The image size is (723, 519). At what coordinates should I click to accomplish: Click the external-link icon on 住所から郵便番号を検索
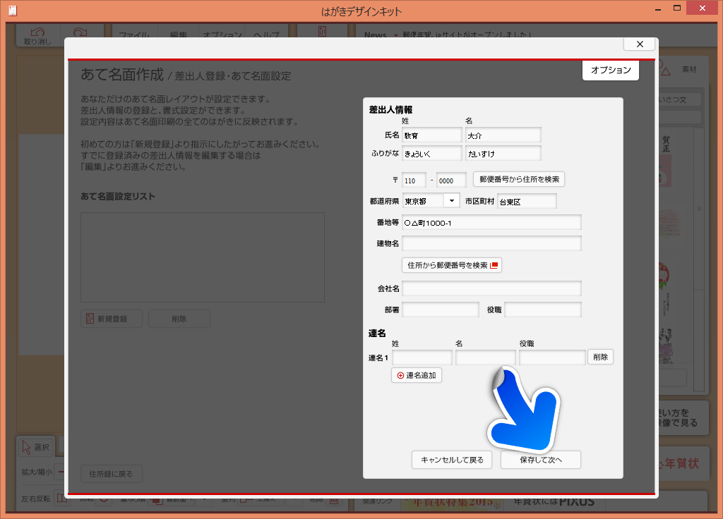pyautogui.click(x=494, y=265)
